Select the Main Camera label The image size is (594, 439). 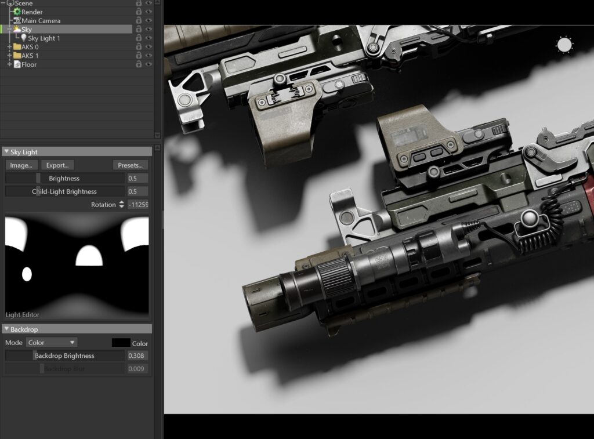point(41,21)
